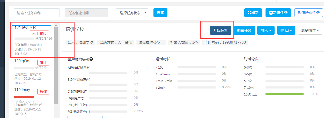Screen dimensions: 324x118
Task: Click the 开始任务 button
Action: click(220, 30)
